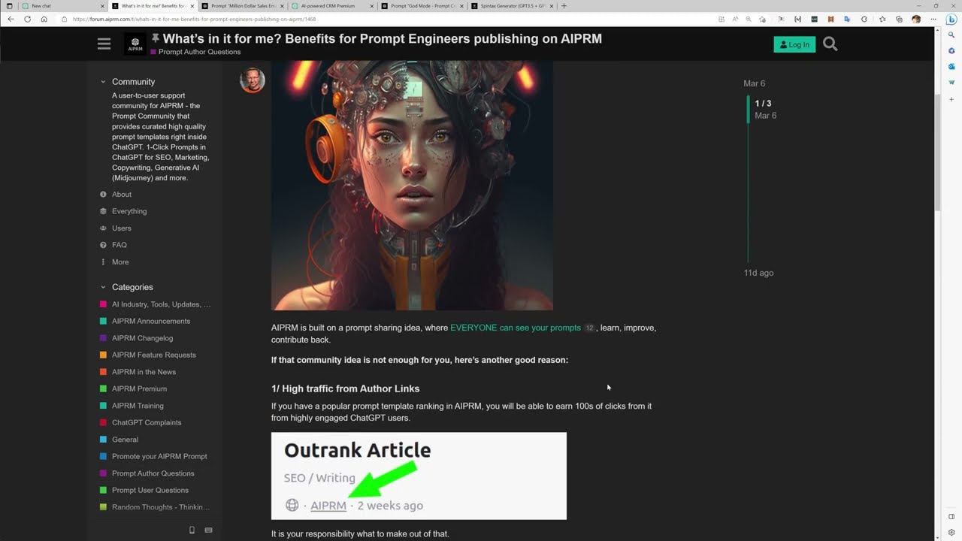Open the EVERYONE can see your prompts link

click(515, 328)
